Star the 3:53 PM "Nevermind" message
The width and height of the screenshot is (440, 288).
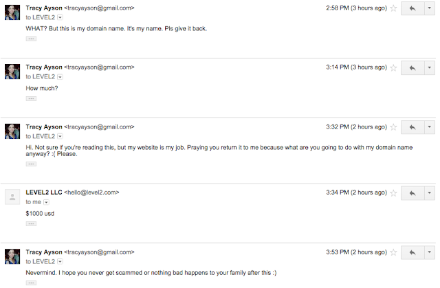[x=393, y=253]
